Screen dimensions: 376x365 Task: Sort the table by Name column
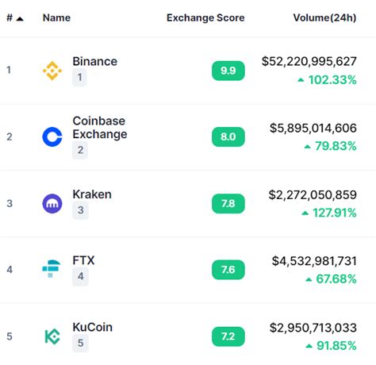point(56,17)
